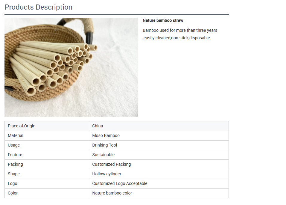The image size is (286, 205).
Task: Select text ',easily cleaned,non-stick,disposable.'
Action: (177, 38)
